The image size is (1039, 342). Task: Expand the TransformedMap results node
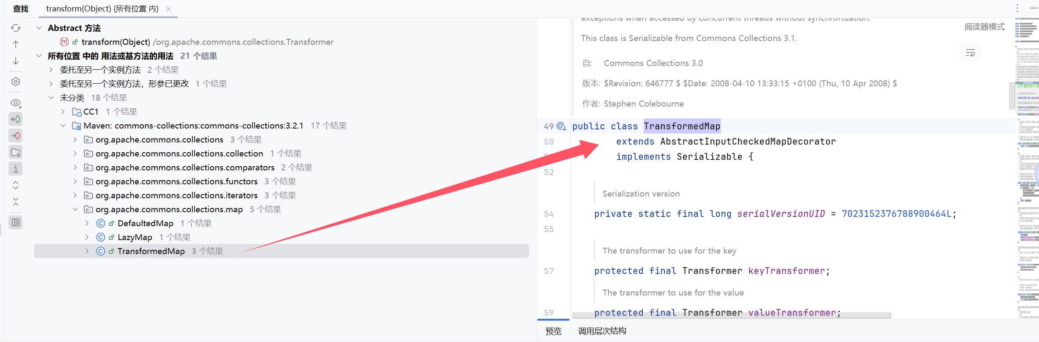(87, 251)
